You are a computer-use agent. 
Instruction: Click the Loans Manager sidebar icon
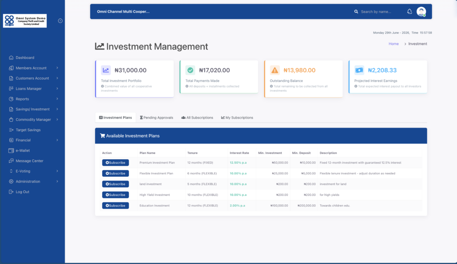point(11,89)
